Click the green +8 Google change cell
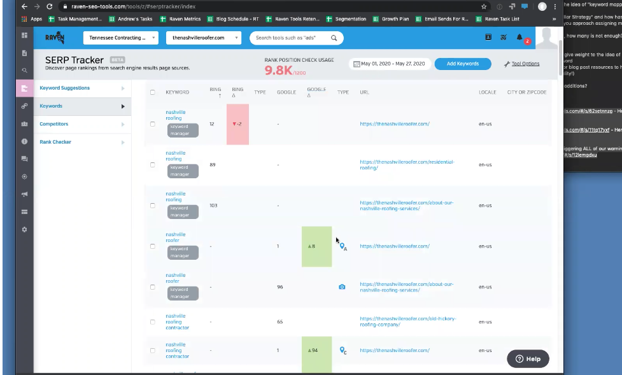Viewport: 622px width, 375px height. 316,246
